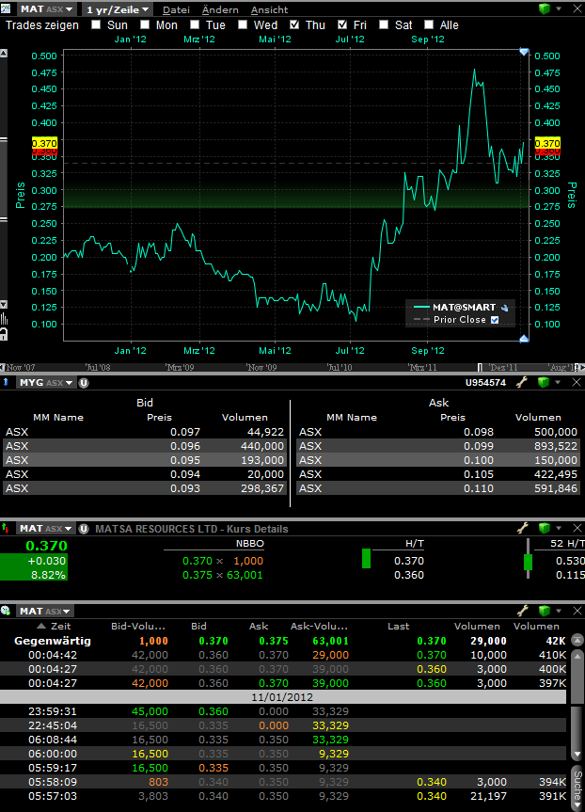Click blue down marker at chart top-right corner
Viewport: 585px width, 812px height.
point(523,53)
